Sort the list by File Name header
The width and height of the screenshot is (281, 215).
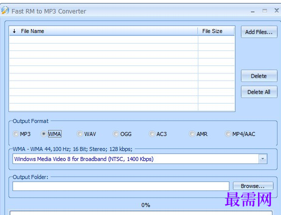103,31
